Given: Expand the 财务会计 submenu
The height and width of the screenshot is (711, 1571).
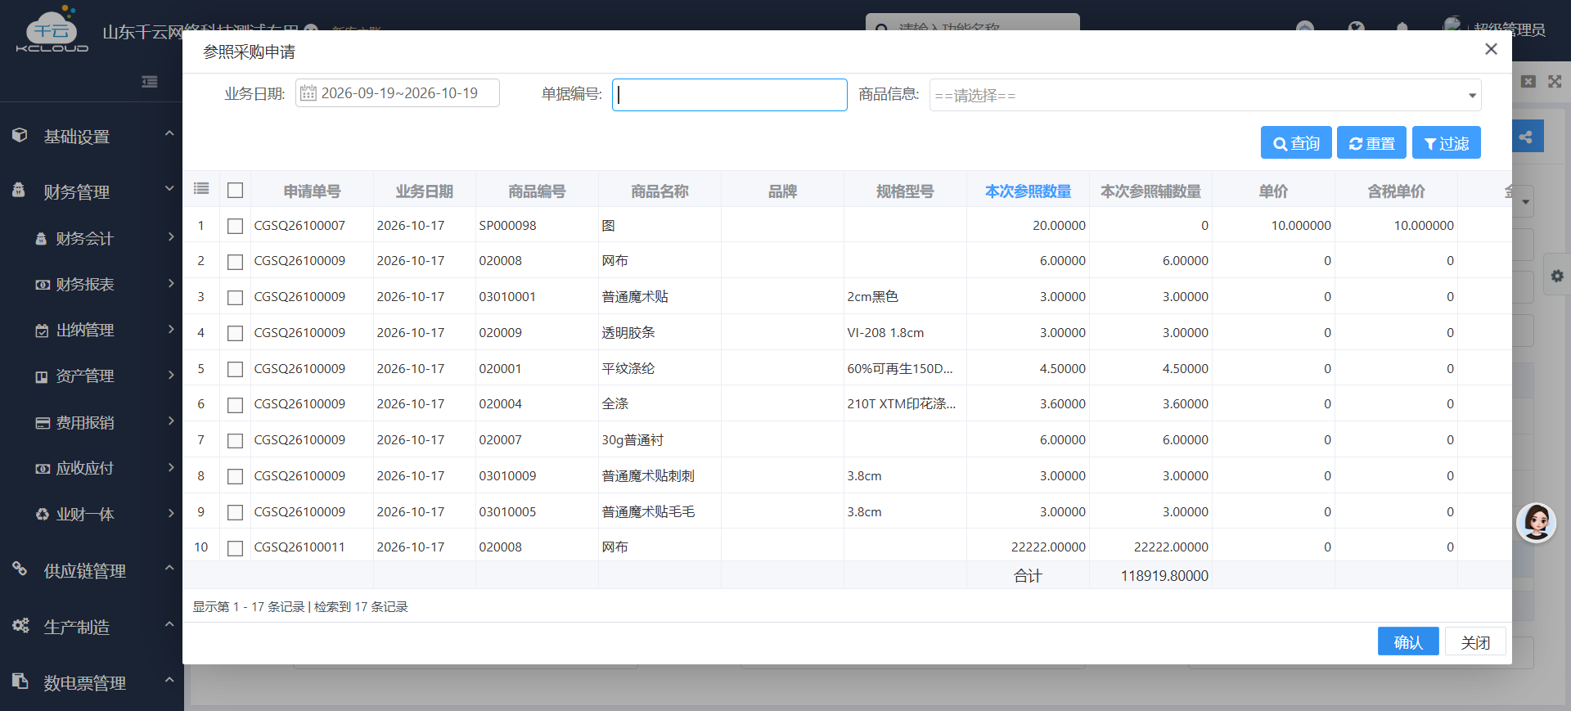Looking at the screenshot, I should [171, 237].
